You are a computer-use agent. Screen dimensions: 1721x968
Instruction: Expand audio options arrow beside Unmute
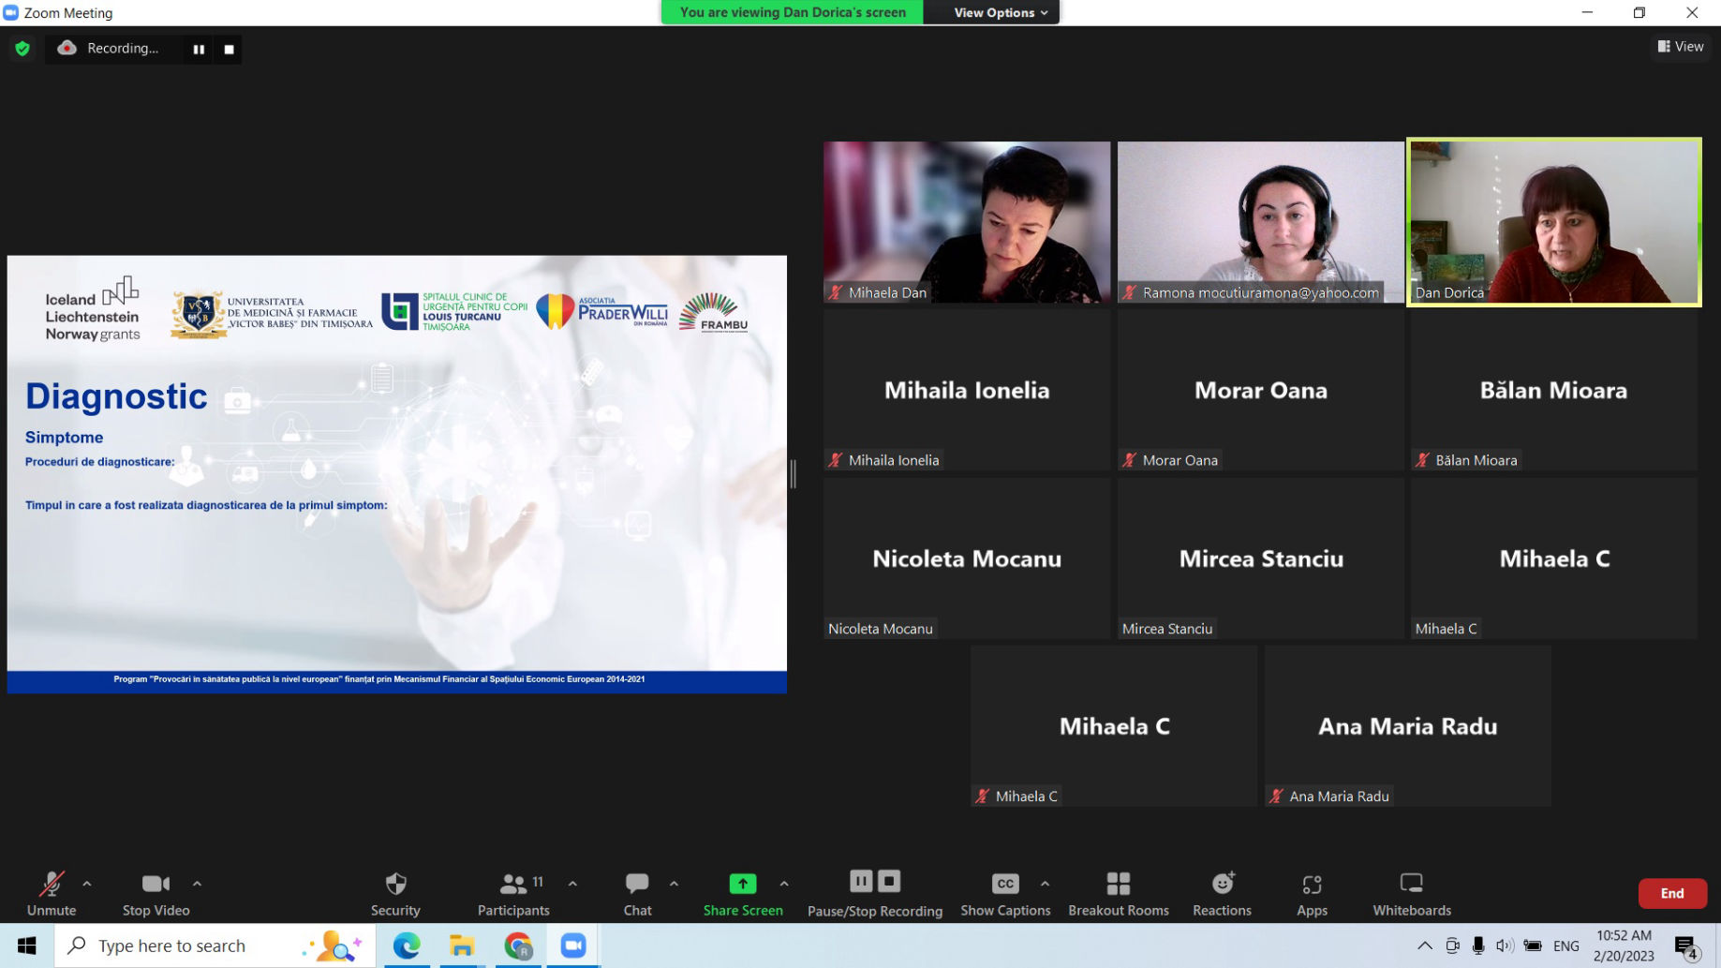(x=87, y=883)
